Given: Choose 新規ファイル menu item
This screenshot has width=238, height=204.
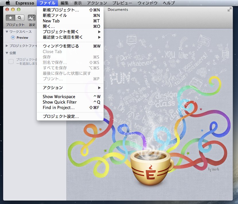Looking at the screenshot, I should coord(70,15).
